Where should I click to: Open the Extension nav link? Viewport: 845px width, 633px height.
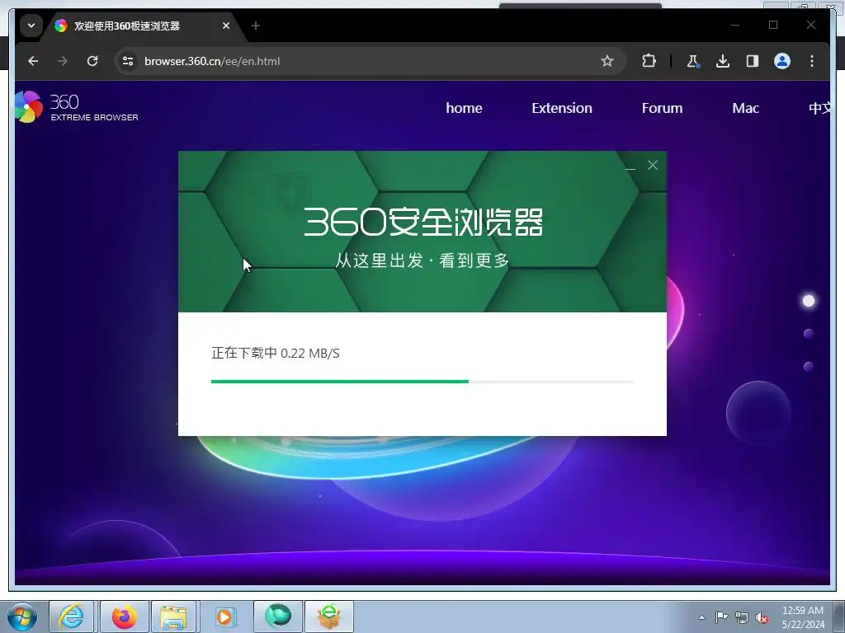pyautogui.click(x=562, y=108)
